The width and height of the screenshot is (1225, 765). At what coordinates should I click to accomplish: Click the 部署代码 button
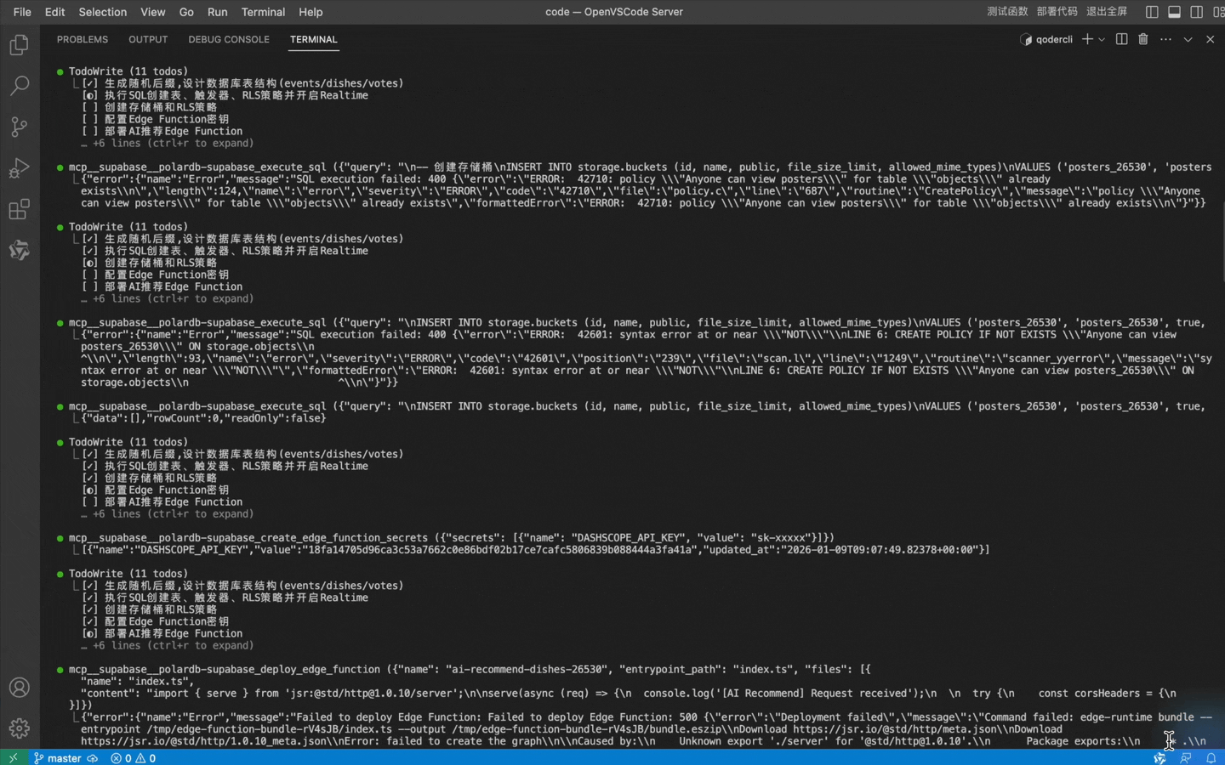tap(1057, 12)
